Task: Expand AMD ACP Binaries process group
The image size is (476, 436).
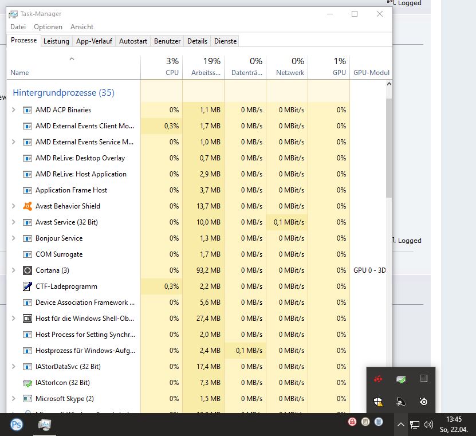Action: click(x=13, y=110)
